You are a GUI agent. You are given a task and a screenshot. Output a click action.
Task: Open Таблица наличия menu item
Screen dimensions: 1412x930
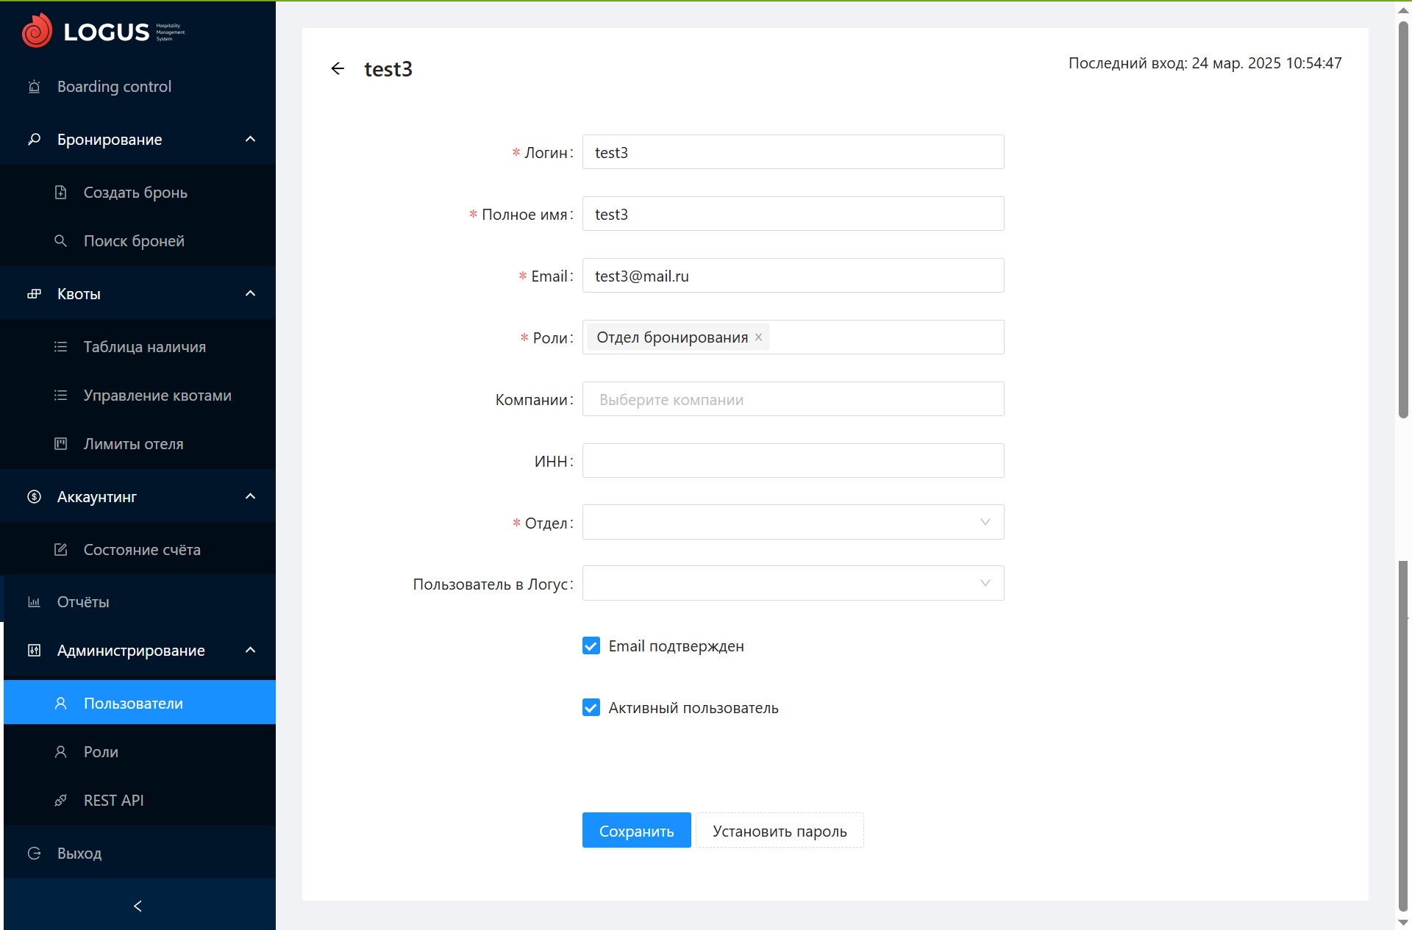[x=144, y=347]
